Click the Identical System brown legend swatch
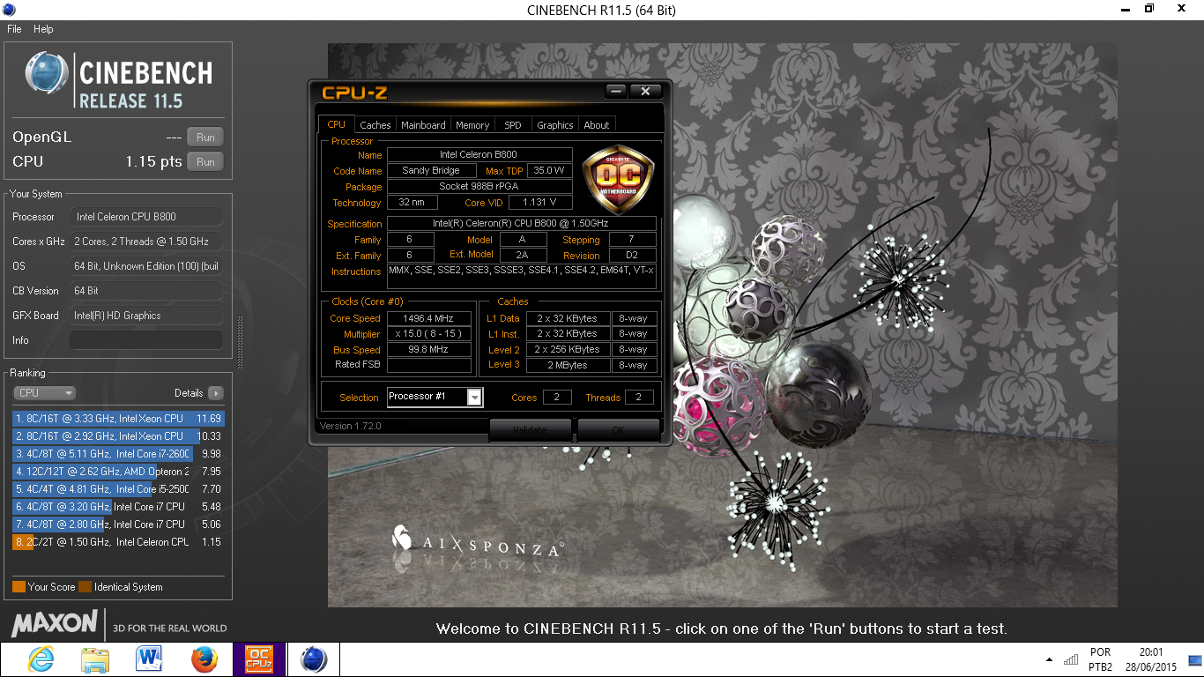Screen dimensions: 1204x677 [x=85, y=587]
